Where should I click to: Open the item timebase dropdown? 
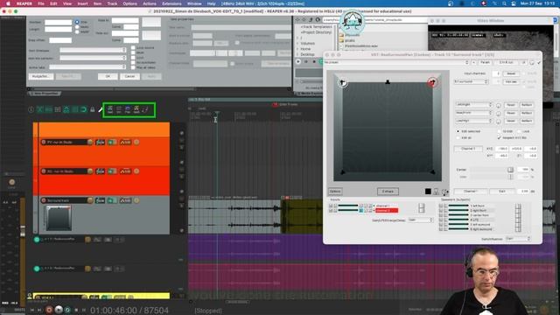pos(93,50)
